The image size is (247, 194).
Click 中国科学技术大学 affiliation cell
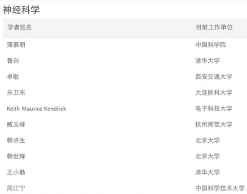coord(220,188)
